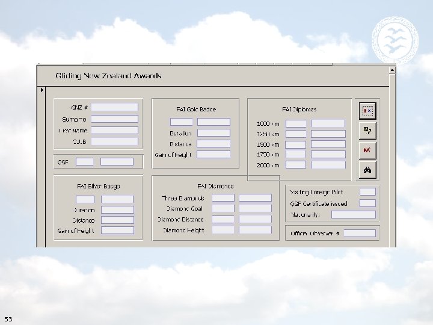The width and height of the screenshot is (433, 325).
Task: Click the first Diamond Height field
Action: coord(223,230)
